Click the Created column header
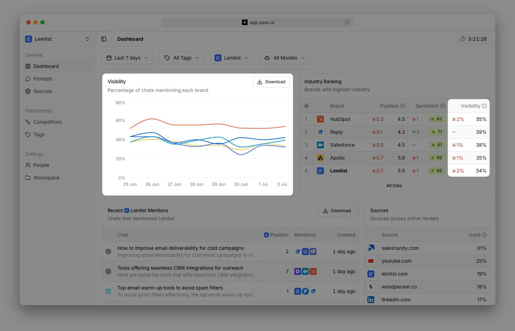The image size is (515, 331). [x=346, y=235]
